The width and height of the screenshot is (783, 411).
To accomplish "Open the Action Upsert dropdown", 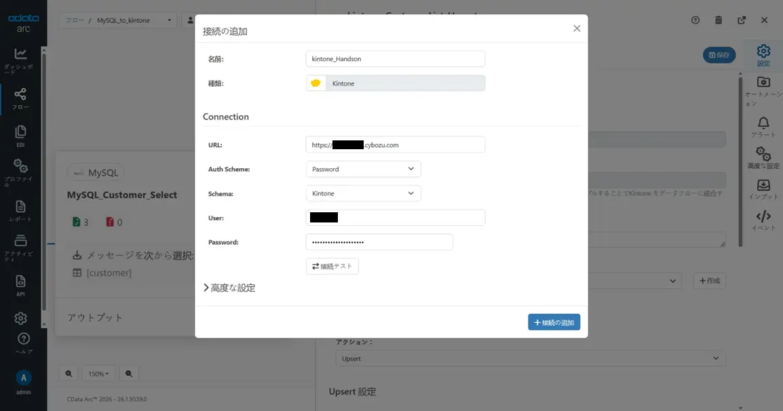I will [531, 359].
